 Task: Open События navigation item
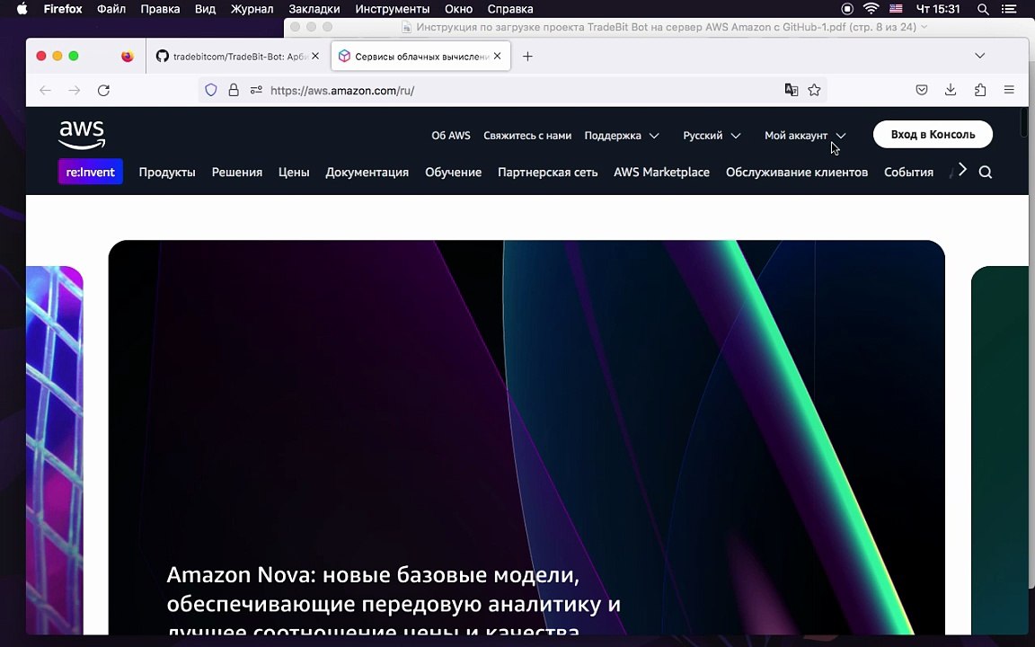(908, 173)
